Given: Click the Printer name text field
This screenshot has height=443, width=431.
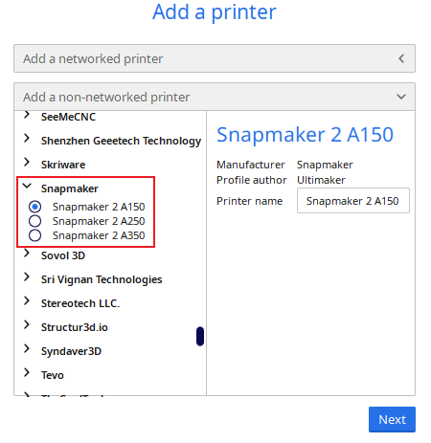Looking at the screenshot, I should coord(353,201).
